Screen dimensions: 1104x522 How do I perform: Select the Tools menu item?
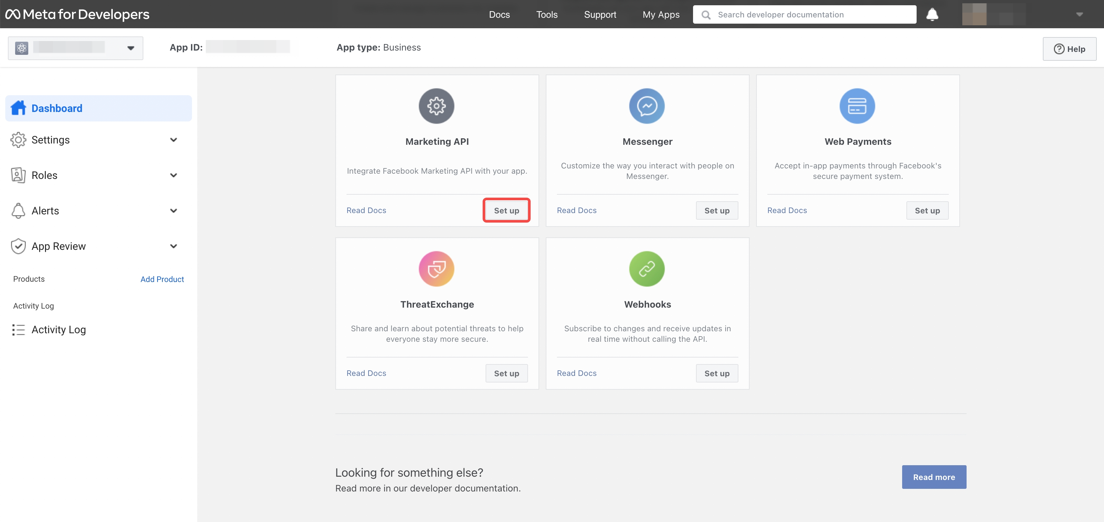pyautogui.click(x=547, y=14)
